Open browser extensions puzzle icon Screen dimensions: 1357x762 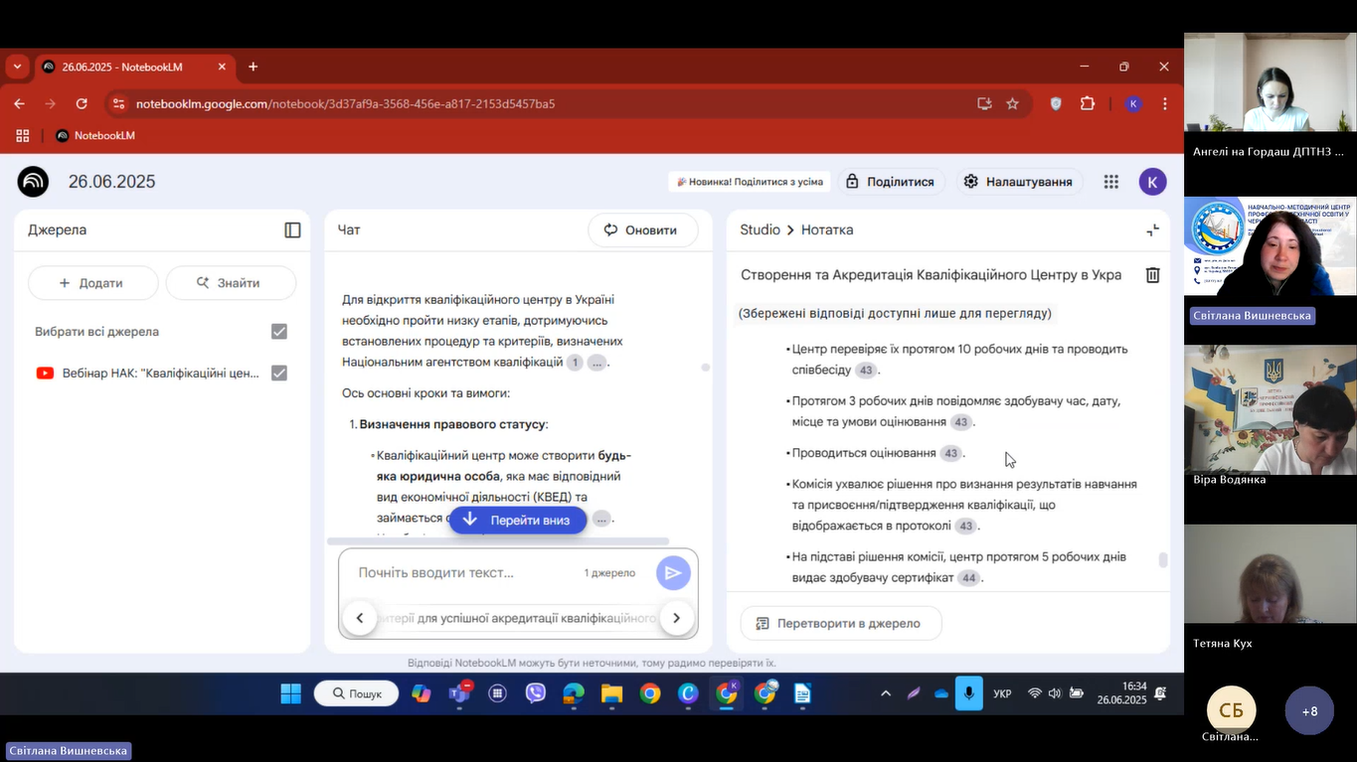[x=1088, y=103]
